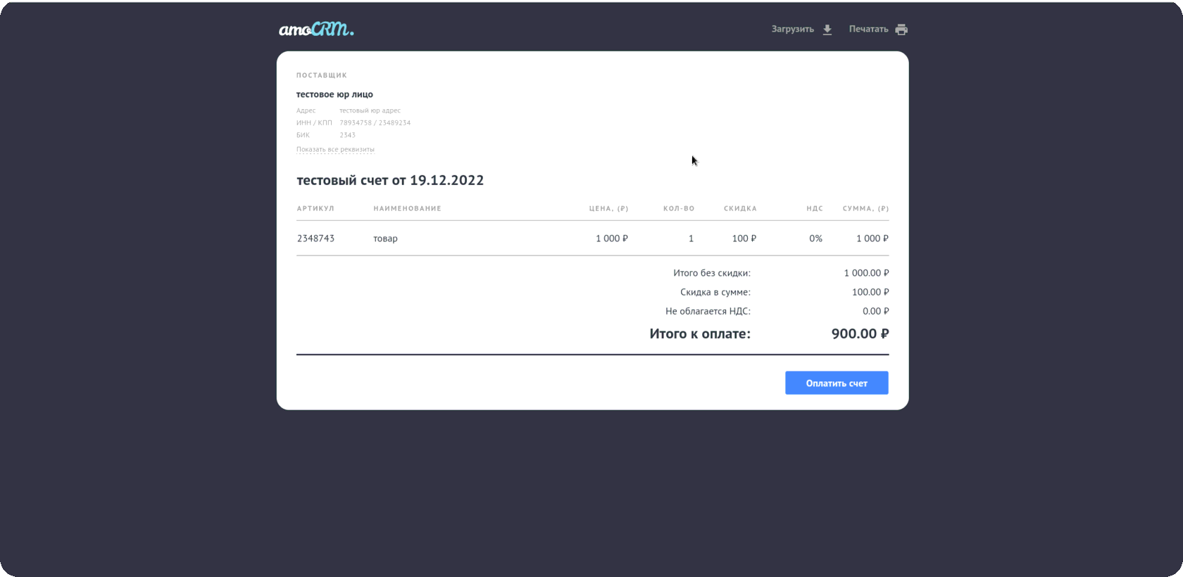1183x577 pixels.
Task: Click the Печатать text label
Action: coord(868,30)
